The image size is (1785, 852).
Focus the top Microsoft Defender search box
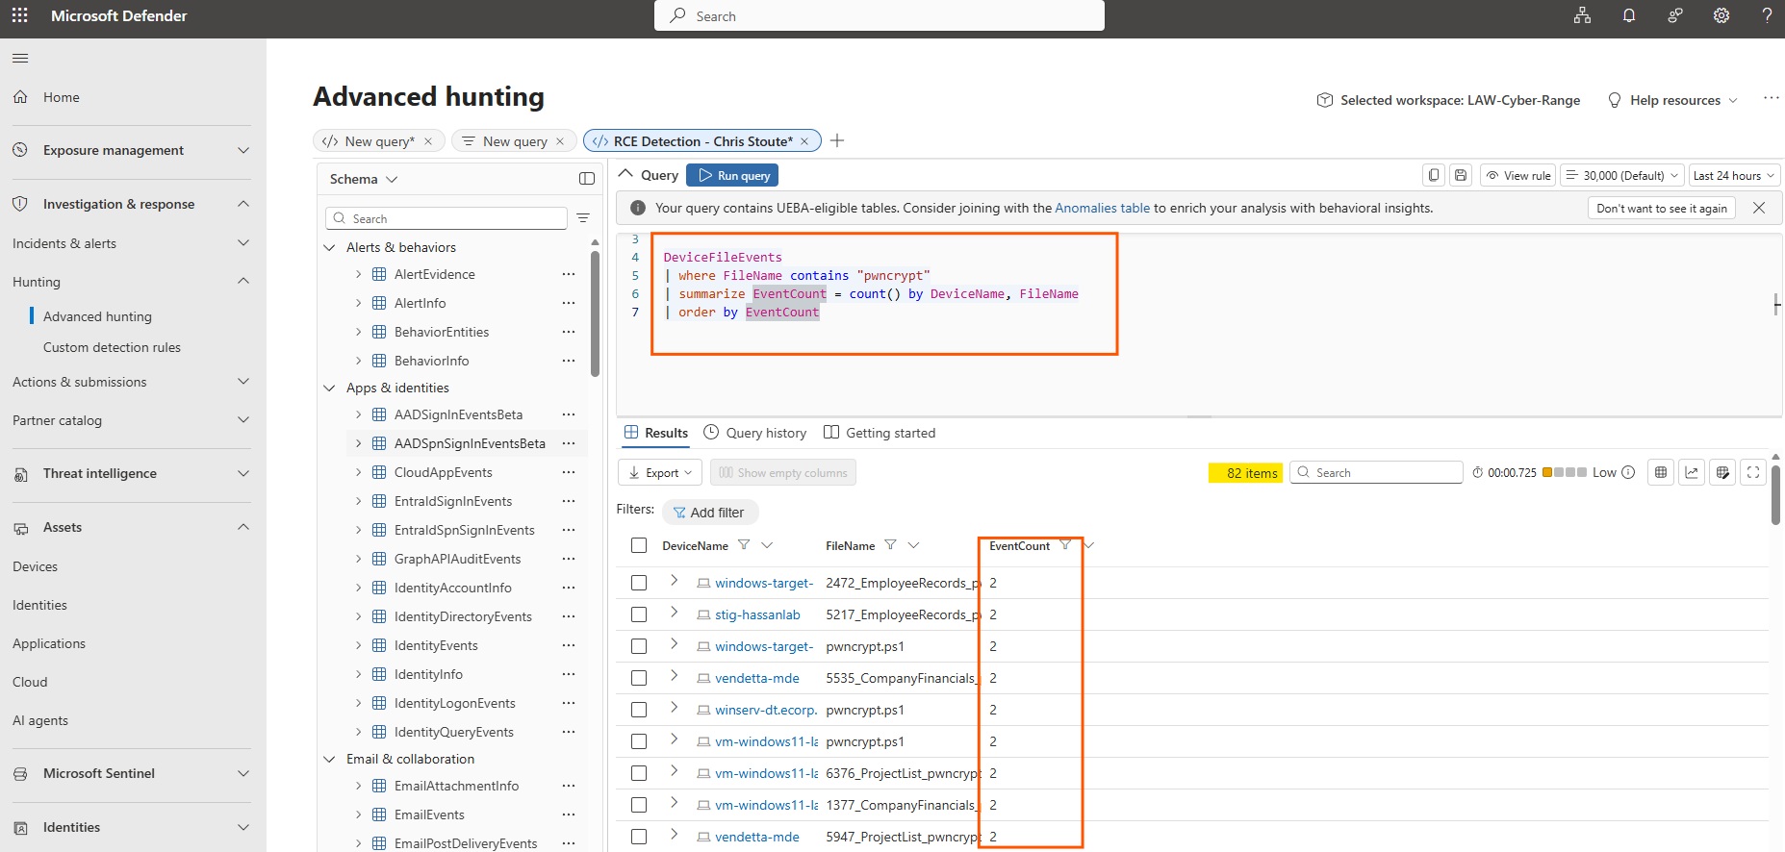click(x=880, y=15)
